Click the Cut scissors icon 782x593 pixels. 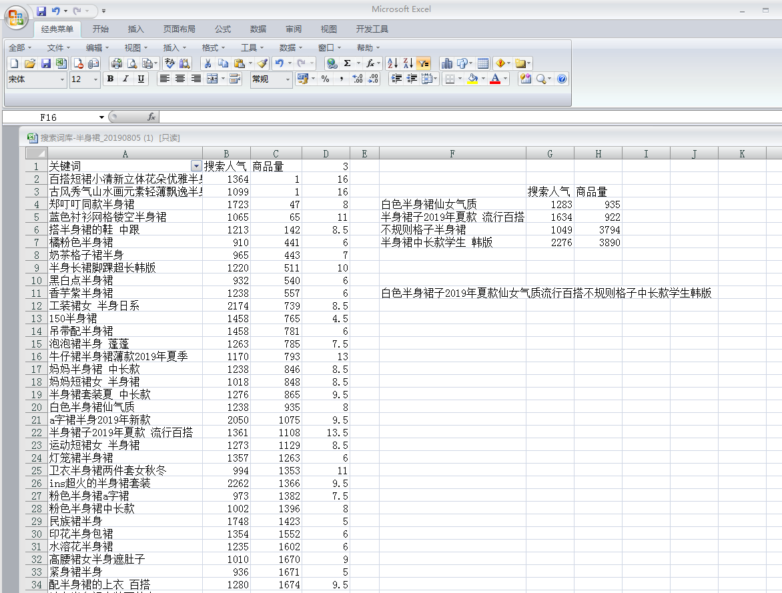[208, 63]
